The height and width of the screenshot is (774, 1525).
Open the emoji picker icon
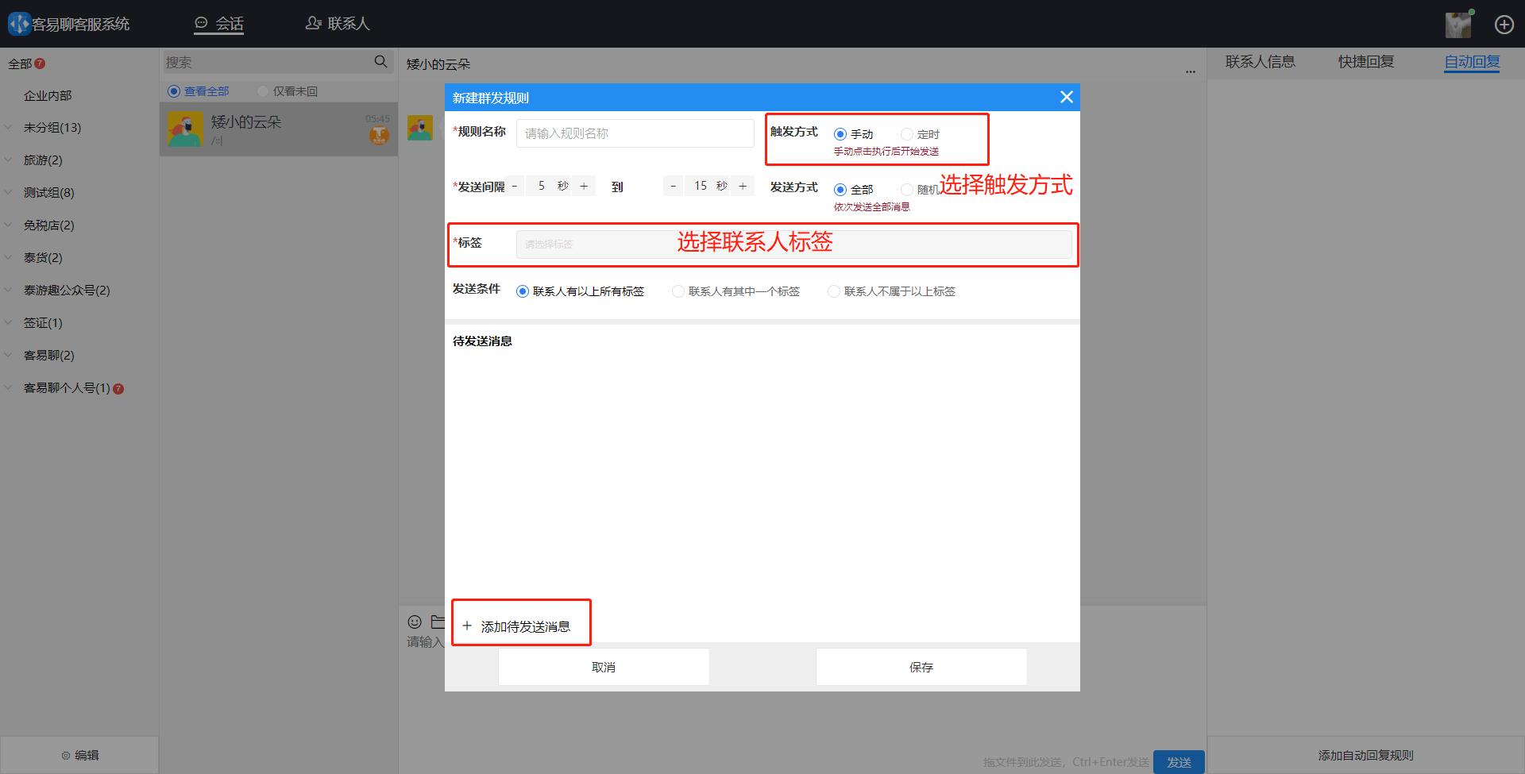click(415, 622)
